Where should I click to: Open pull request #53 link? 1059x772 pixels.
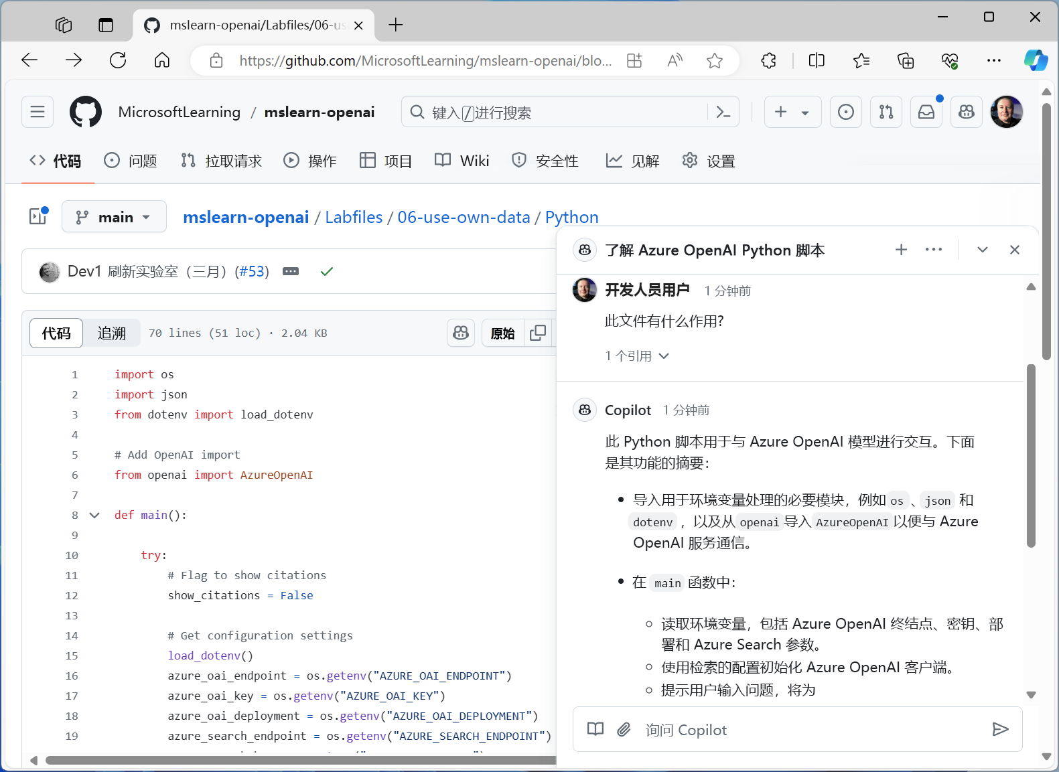tap(252, 271)
